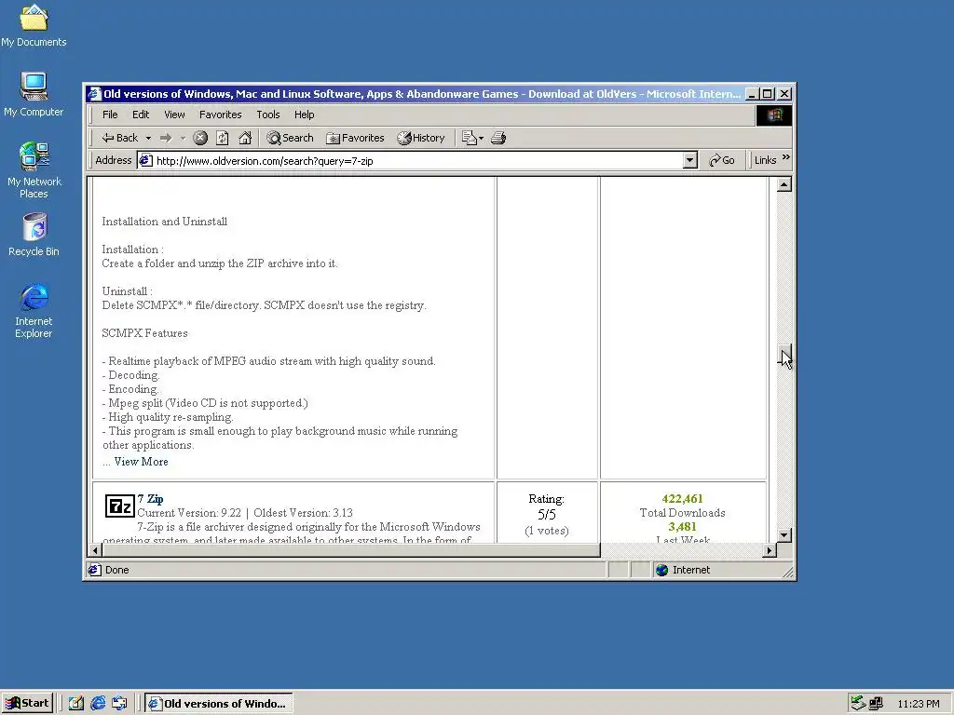
Task: Launch Internet Explorer from quick launch
Action: 98,704
